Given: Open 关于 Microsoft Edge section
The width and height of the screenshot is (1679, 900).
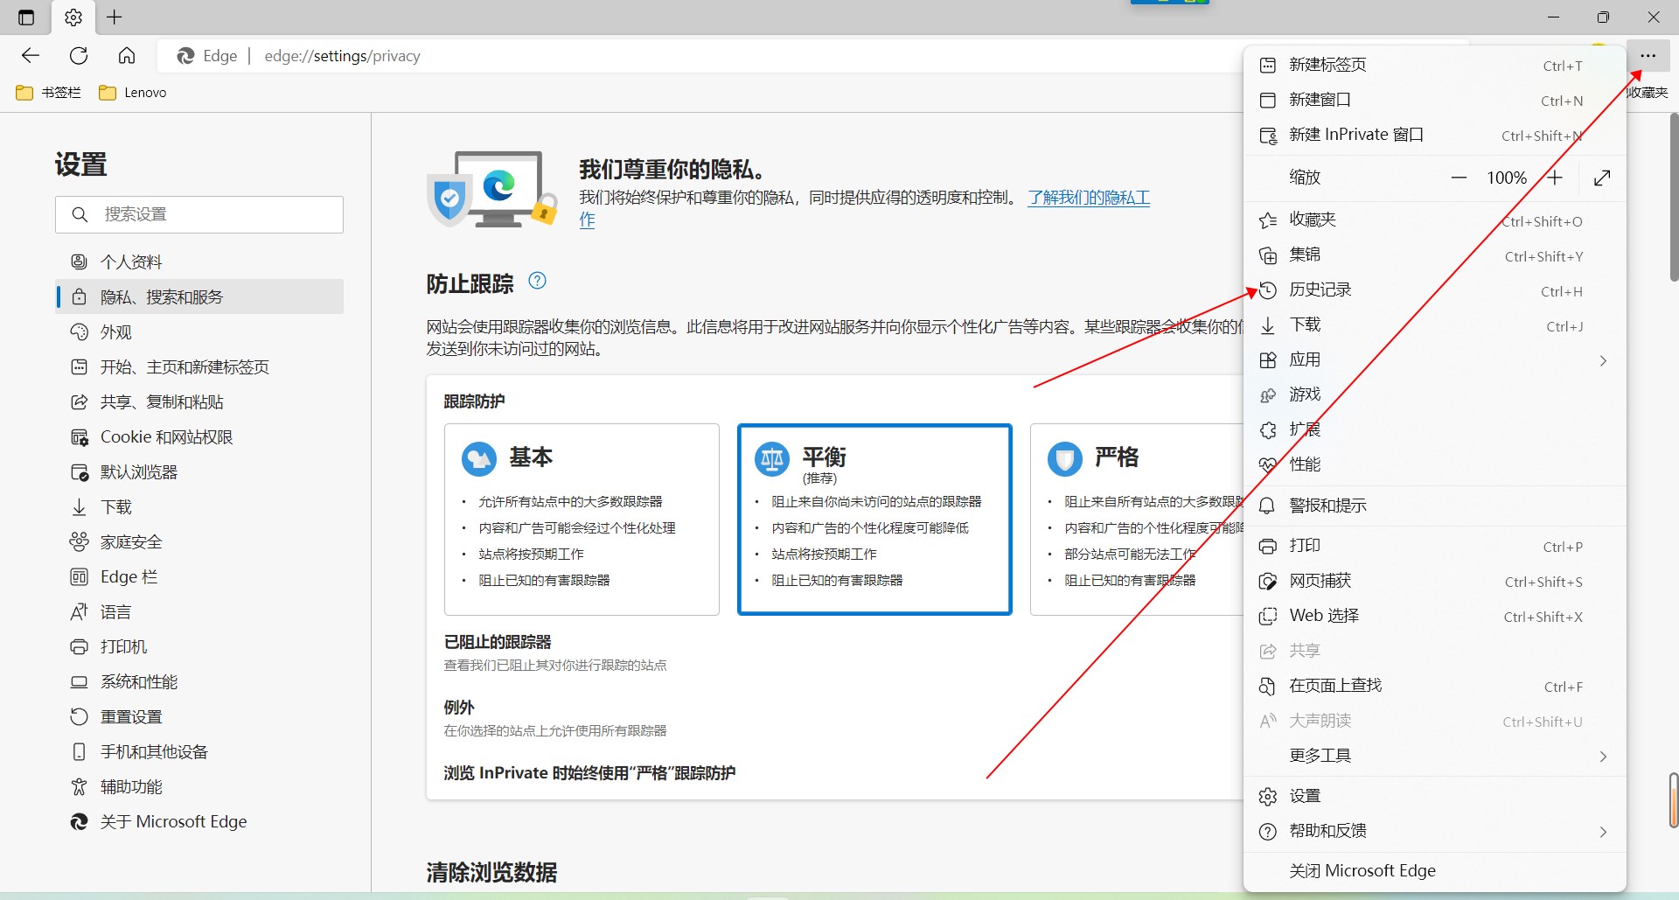Looking at the screenshot, I should pyautogui.click(x=199, y=821).
